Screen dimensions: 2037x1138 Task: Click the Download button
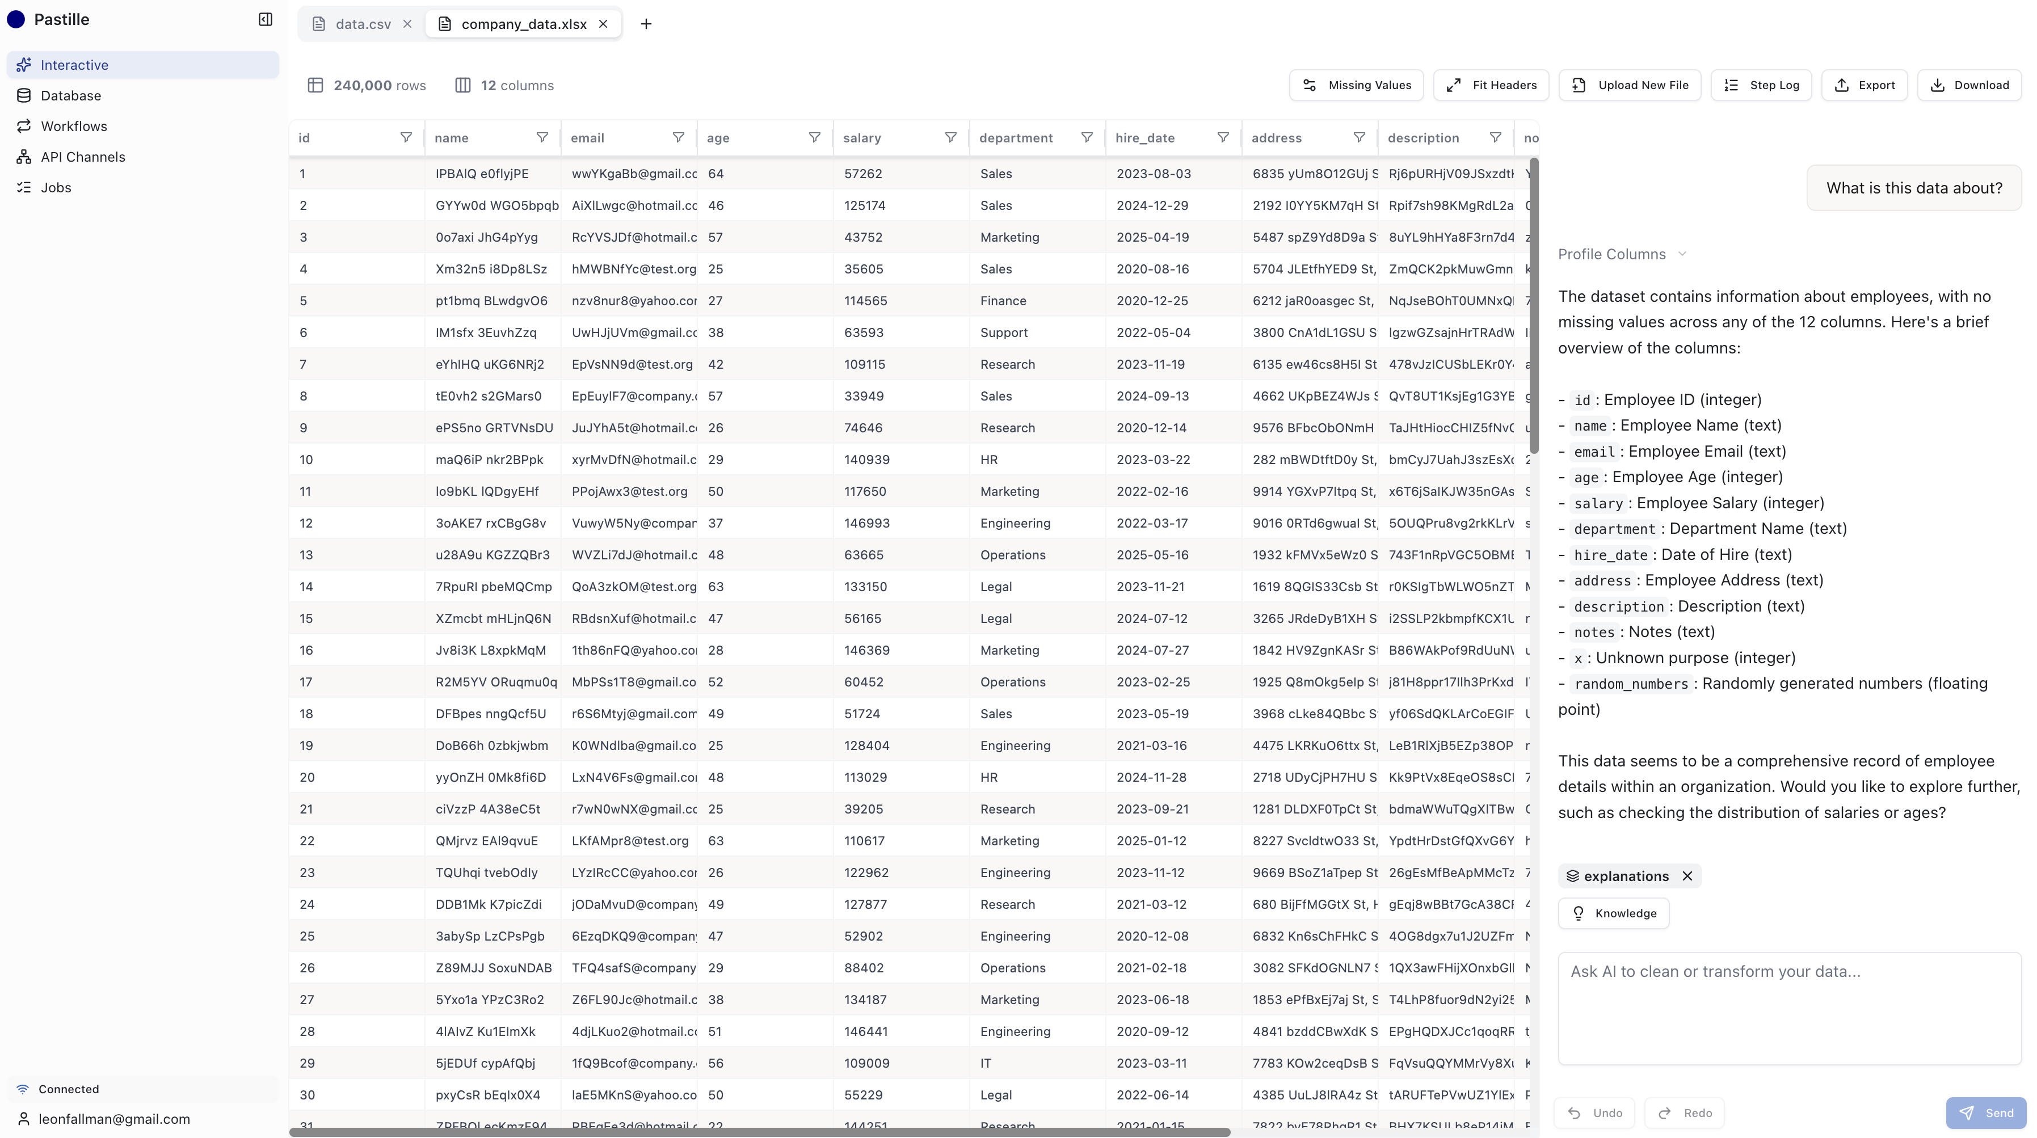(1969, 86)
